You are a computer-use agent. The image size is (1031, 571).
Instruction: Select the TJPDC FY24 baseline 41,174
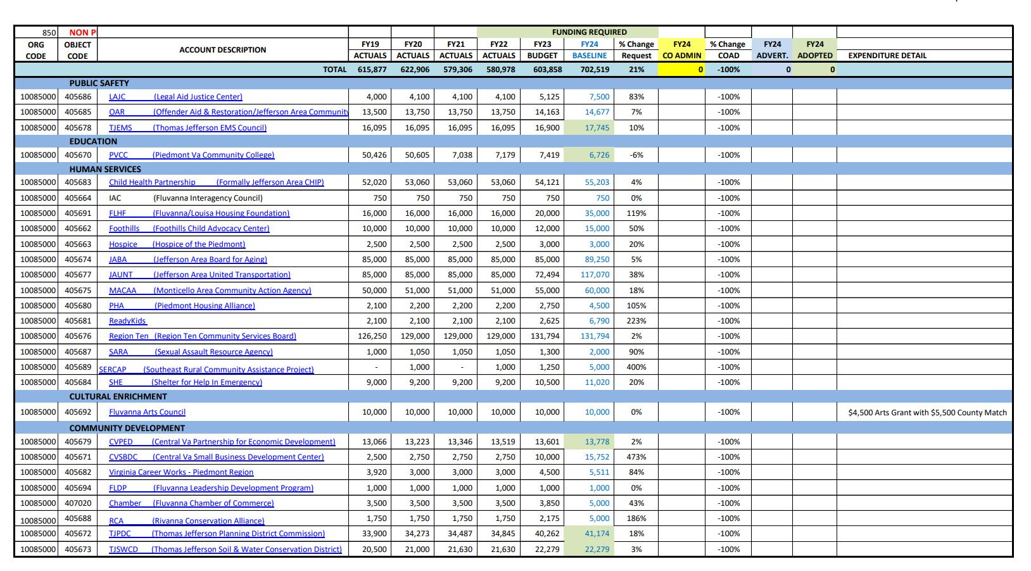pos(597,534)
